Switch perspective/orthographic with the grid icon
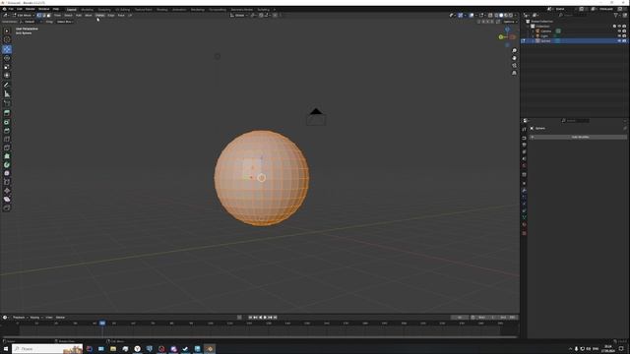630x354 pixels. pos(514,73)
